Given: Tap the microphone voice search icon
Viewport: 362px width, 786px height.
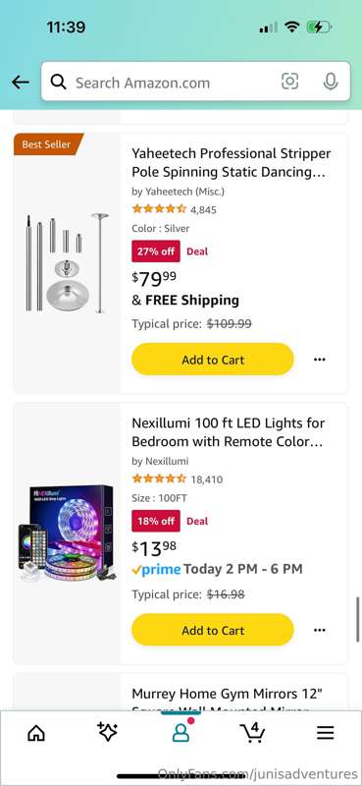Looking at the screenshot, I should point(330,82).
